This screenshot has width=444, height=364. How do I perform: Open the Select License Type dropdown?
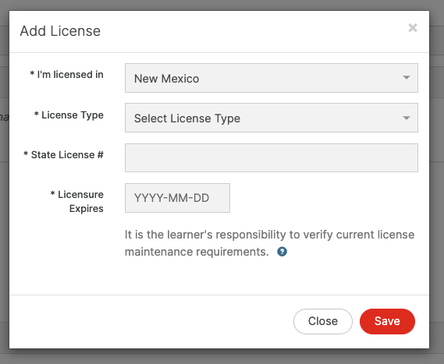(272, 118)
